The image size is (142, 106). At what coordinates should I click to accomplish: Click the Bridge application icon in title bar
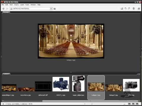(x=2, y=2)
